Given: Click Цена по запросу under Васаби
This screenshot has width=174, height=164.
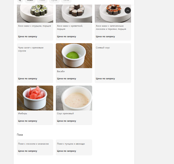Looking at the screenshot, I should click(66, 78).
